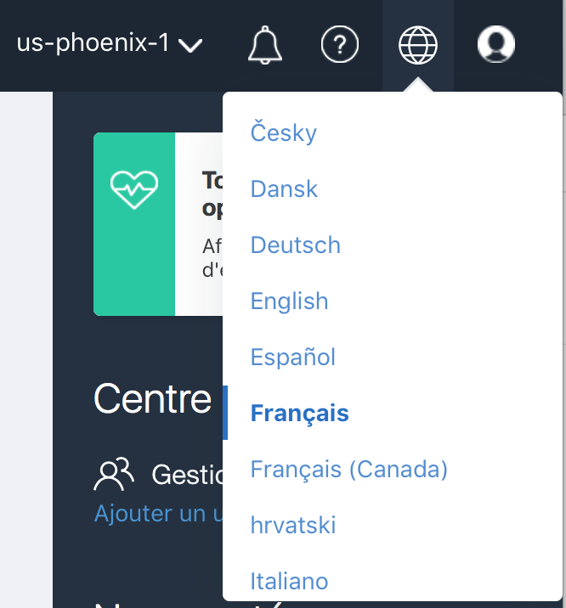
Task: Click the globe language icon
Action: (x=418, y=44)
